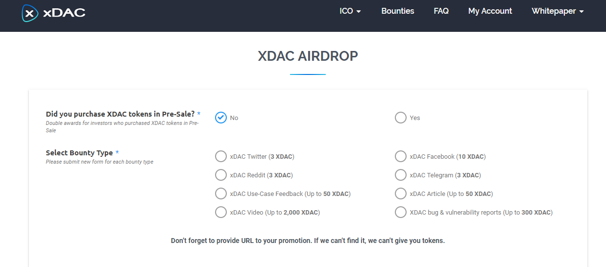Expand the Whitepaper dropdown menu
The height and width of the screenshot is (267, 606).
pos(558,11)
